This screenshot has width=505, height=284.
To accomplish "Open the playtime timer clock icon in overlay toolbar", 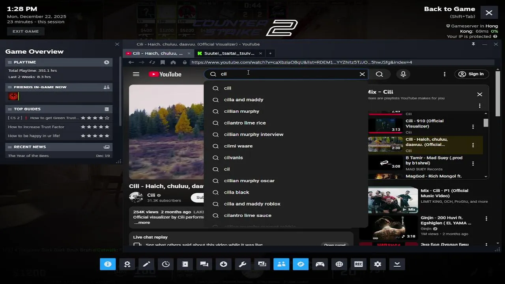I will pos(166,264).
